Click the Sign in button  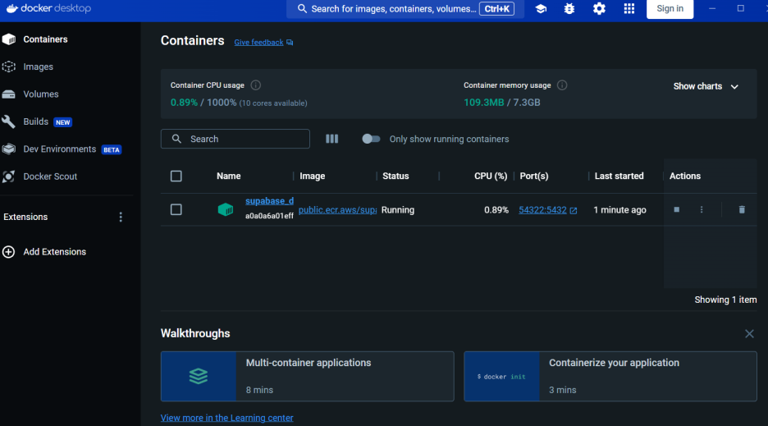(x=670, y=9)
